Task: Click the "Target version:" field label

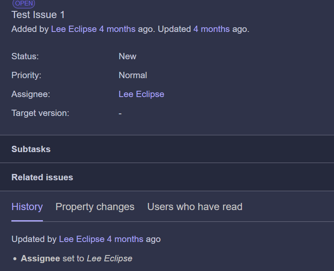Action: 40,113
